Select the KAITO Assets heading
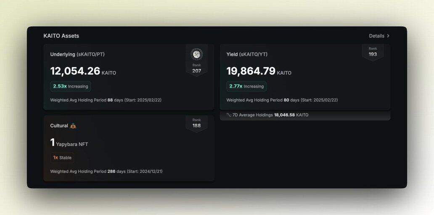The image size is (434, 215). click(x=61, y=36)
